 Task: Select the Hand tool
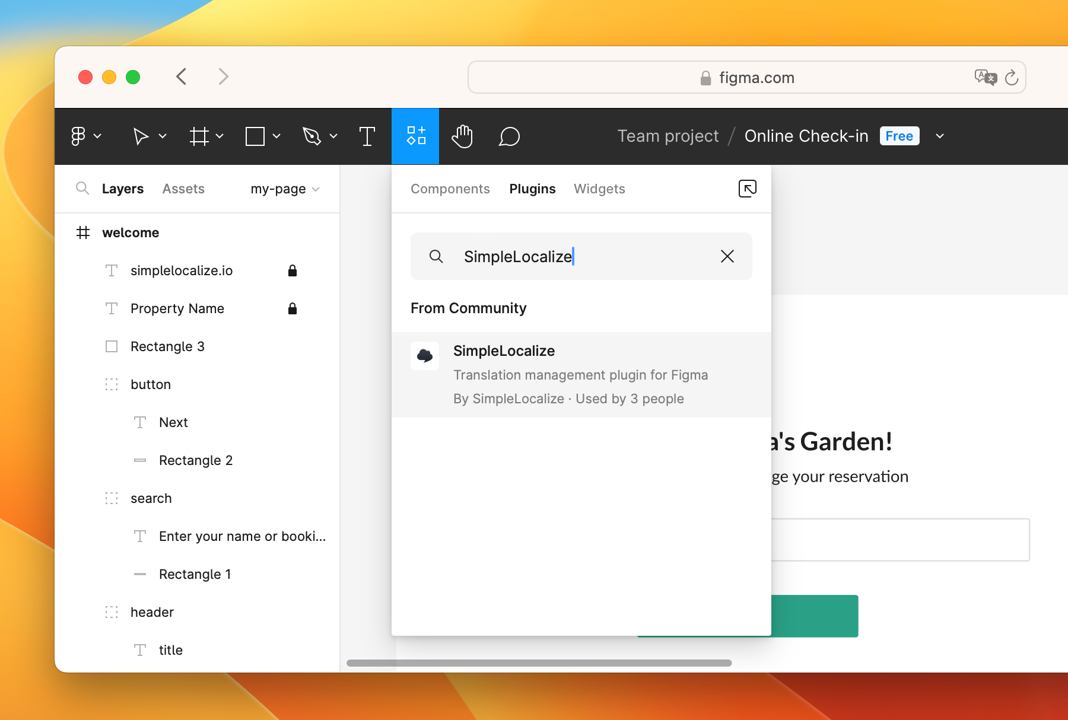pos(462,136)
